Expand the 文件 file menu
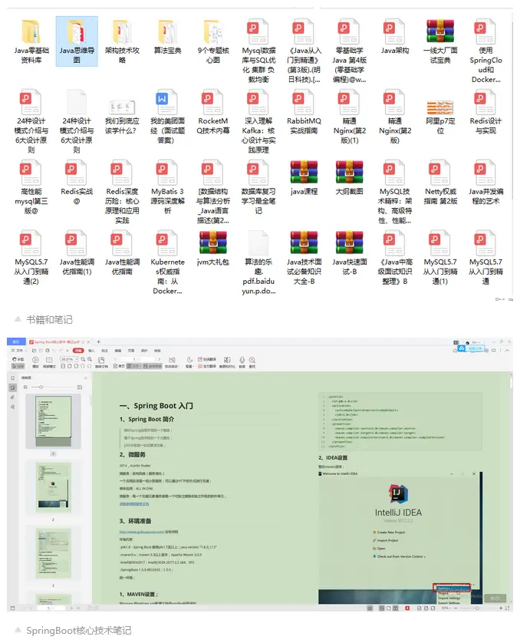Image resolution: width=530 pixels, height=643 pixels. (19, 351)
